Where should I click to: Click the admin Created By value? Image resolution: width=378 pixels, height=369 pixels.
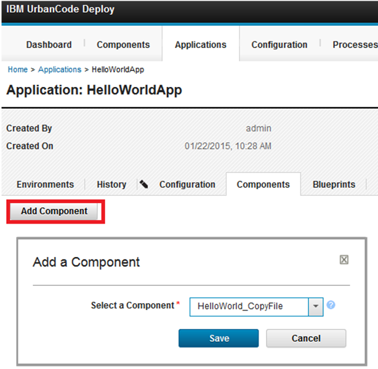[259, 128]
